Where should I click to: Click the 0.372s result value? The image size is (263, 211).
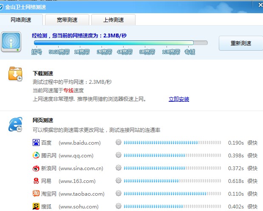tap(236, 168)
